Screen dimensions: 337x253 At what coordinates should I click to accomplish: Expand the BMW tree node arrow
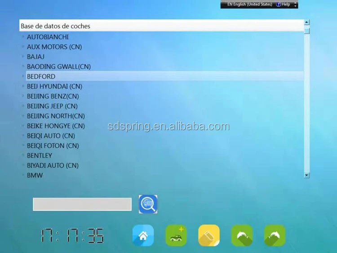(23, 175)
